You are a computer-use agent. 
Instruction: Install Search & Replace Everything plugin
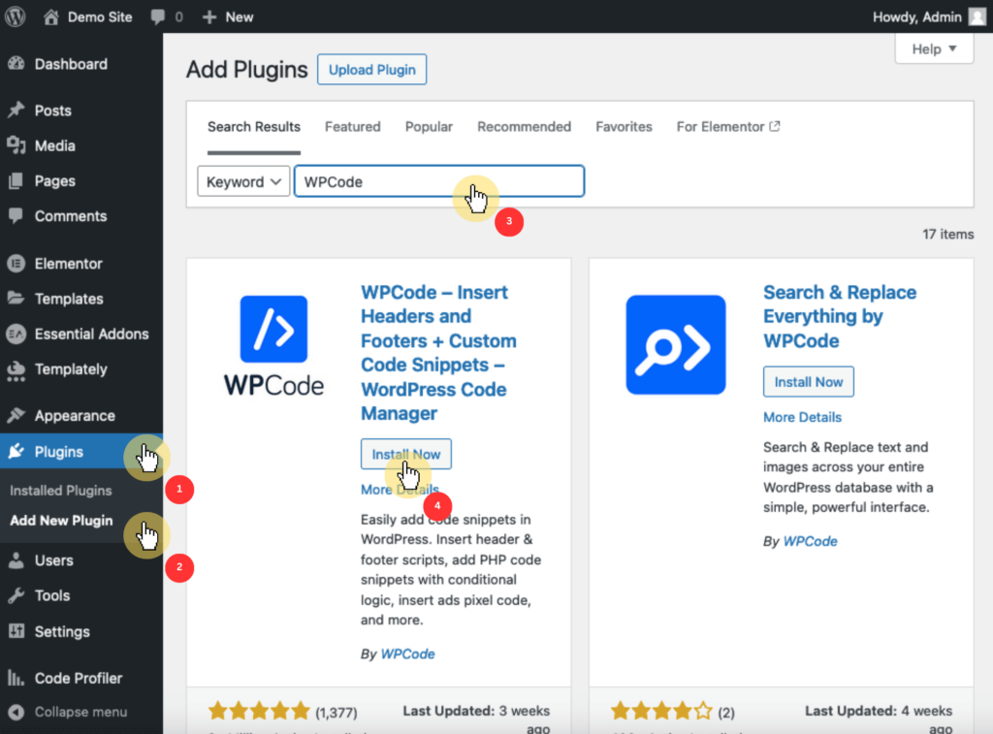808,382
